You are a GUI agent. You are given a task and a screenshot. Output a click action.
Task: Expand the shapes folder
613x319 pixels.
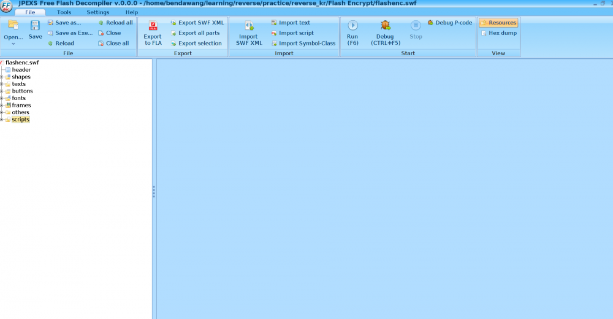point(2,77)
